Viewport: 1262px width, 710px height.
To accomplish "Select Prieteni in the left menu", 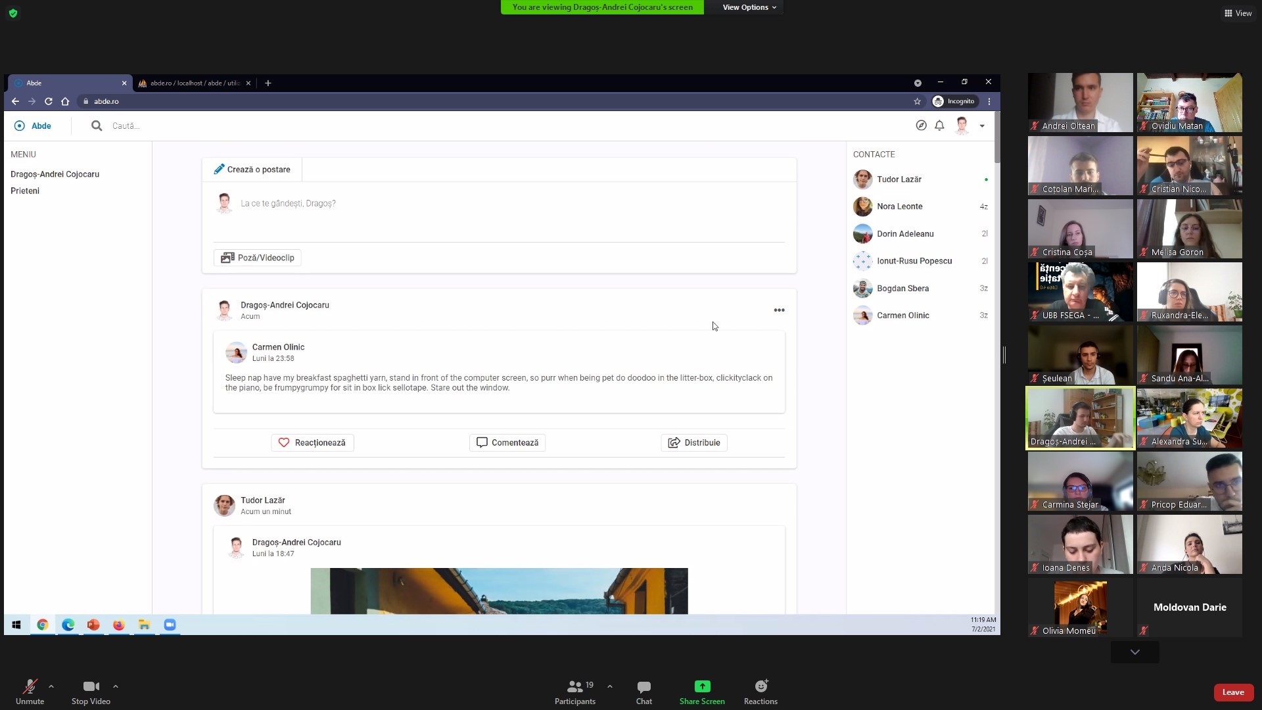I will point(25,191).
